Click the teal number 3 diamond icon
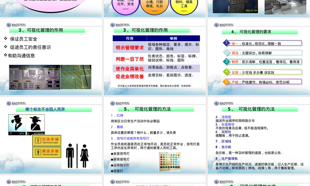 pyautogui.click(x=227, y=61)
